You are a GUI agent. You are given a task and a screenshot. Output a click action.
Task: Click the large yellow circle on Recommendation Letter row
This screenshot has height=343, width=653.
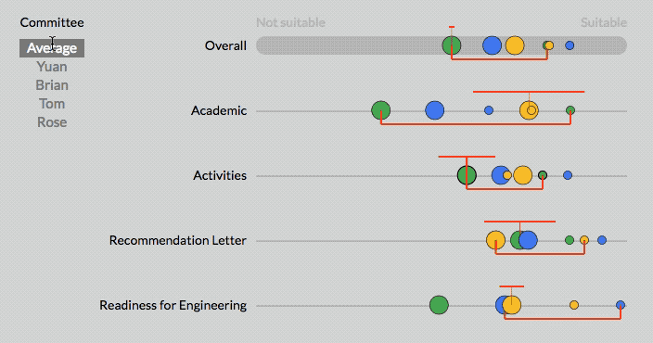[495, 240]
